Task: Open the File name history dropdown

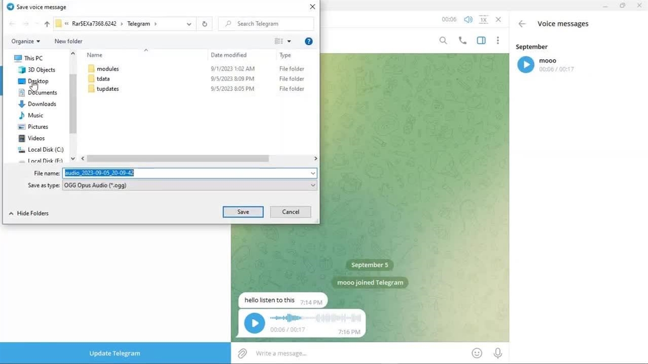Action: [x=313, y=173]
